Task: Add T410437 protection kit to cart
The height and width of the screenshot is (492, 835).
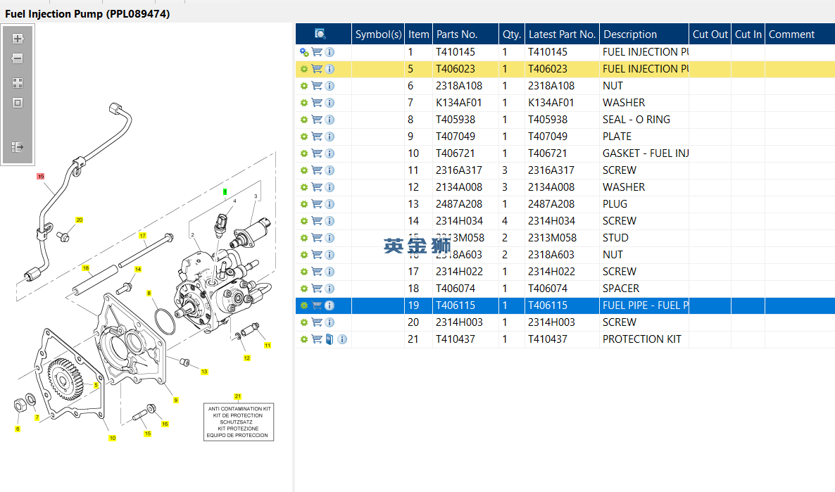Action: pyautogui.click(x=317, y=339)
